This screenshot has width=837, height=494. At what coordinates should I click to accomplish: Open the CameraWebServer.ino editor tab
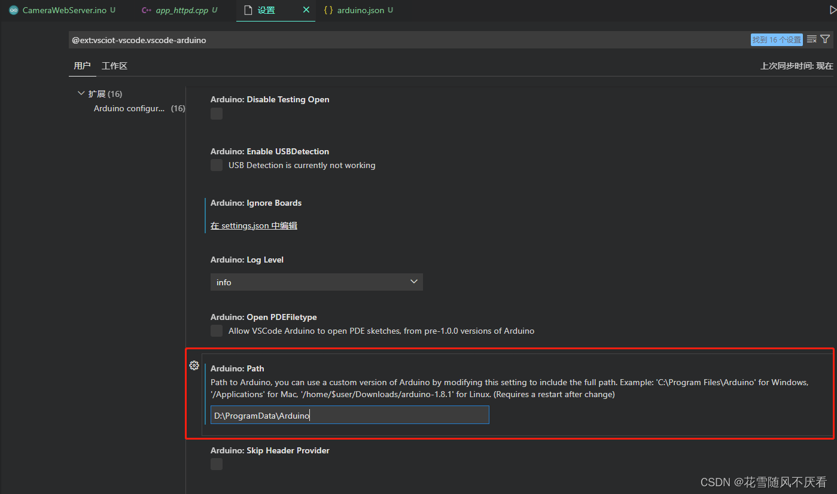coord(62,10)
